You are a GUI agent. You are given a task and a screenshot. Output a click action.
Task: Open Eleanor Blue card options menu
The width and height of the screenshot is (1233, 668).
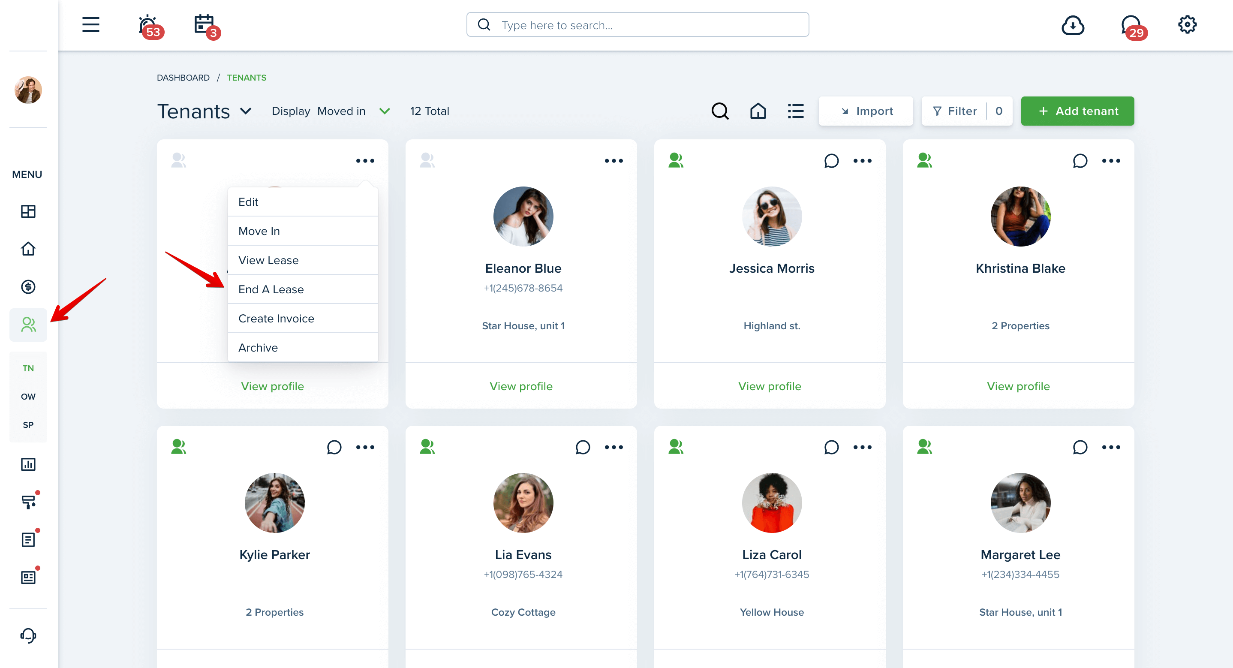pos(613,160)
